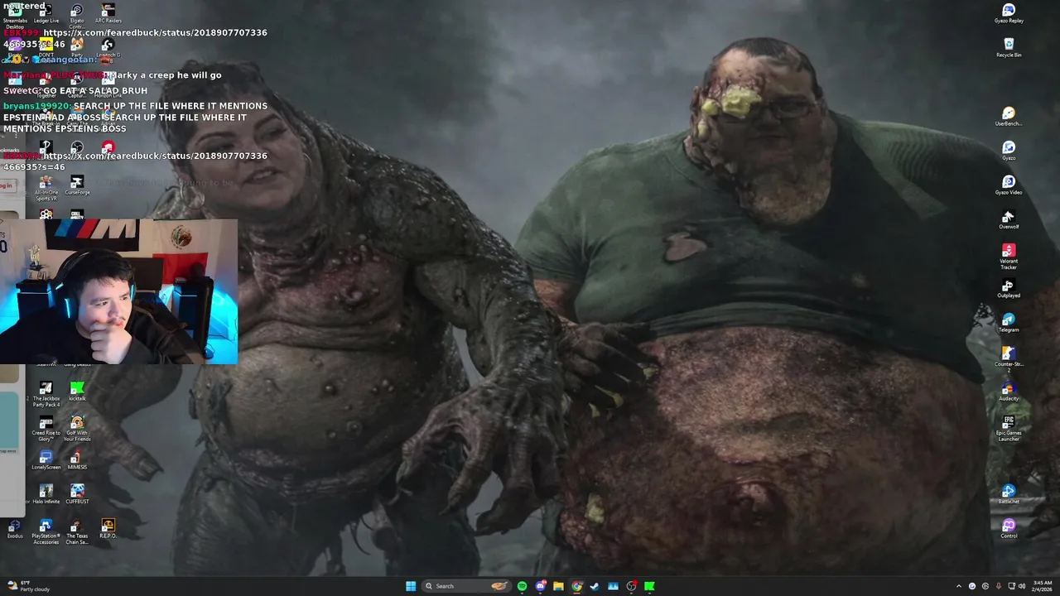Open the Windows Start menu

tap(411, 586)
